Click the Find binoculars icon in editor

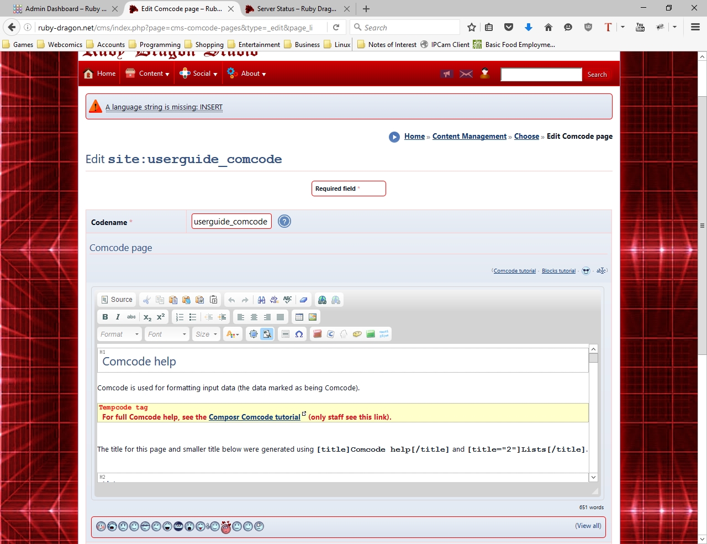261,300
